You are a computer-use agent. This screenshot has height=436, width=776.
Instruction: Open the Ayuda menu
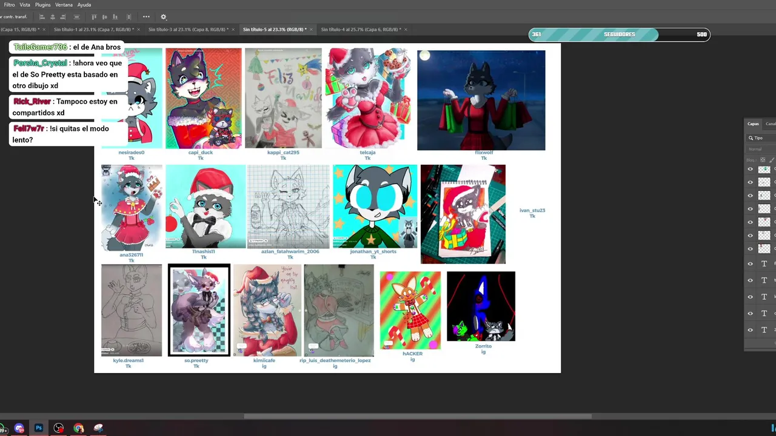pos(84,5)
